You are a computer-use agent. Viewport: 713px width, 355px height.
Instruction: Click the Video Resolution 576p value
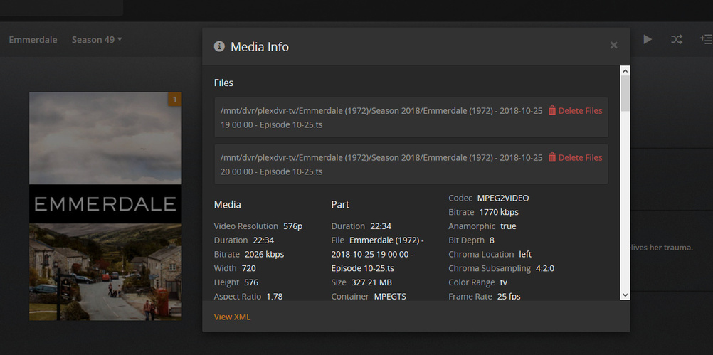click(x=293, y=226)
